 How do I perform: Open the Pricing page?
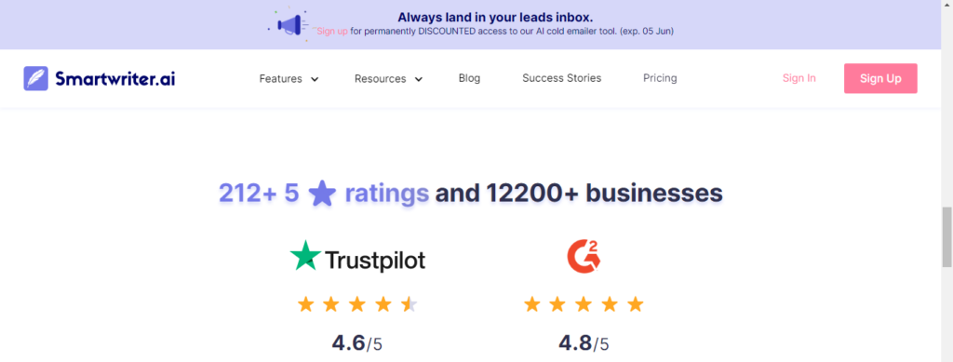[x=660, y=78]
